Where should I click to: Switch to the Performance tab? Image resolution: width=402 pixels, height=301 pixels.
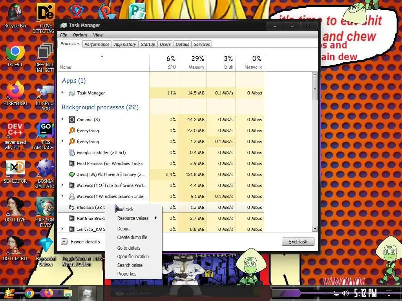click(x=97, y=44)
